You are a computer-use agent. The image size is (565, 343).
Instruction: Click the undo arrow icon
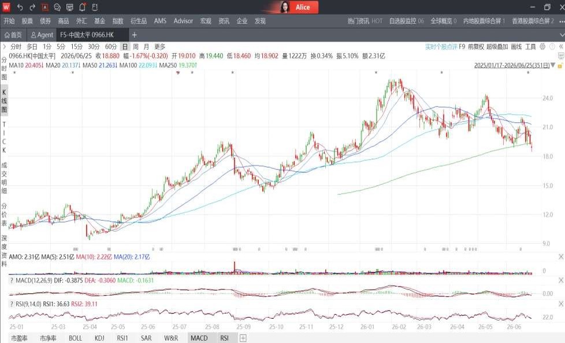pyautogui.click(x=20, y=7)
